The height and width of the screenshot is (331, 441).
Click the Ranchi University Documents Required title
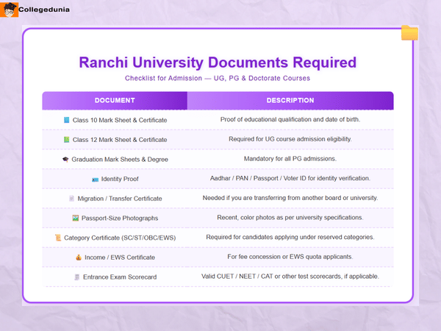[218, 63]
